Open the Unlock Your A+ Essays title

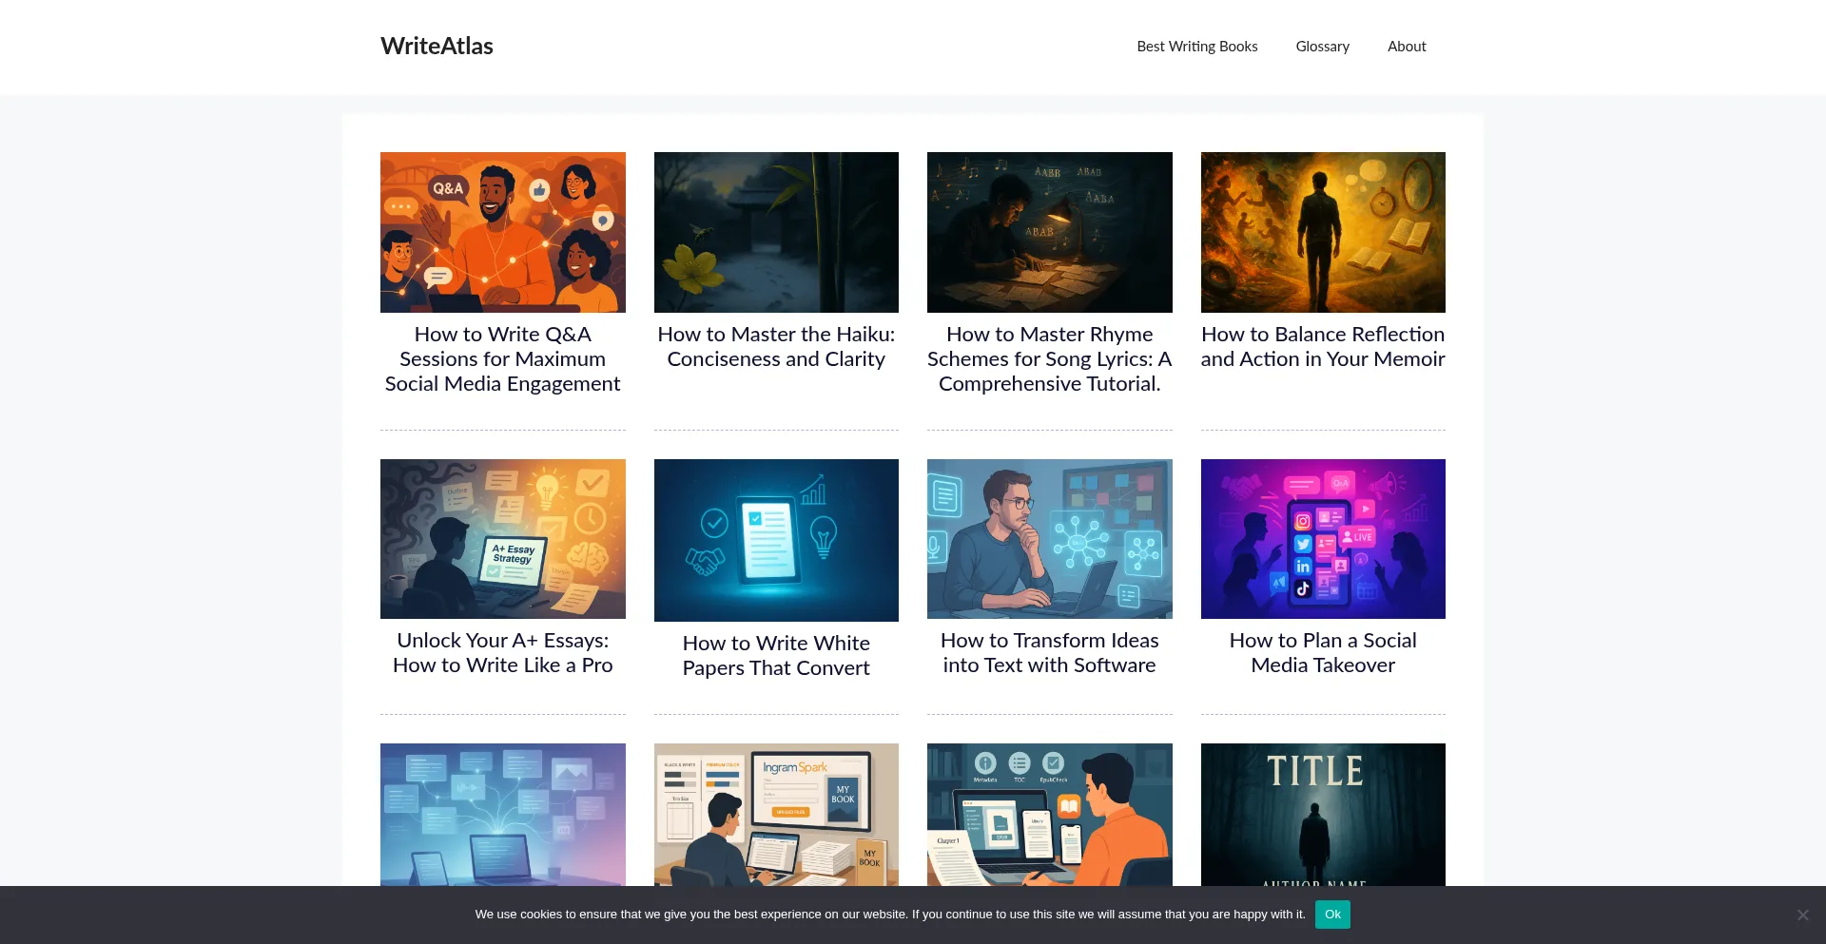tap(502, 653)
